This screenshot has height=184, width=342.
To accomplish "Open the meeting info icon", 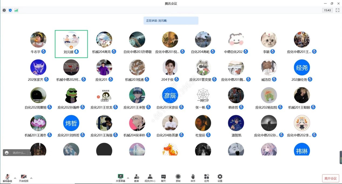I will point(4,10).
